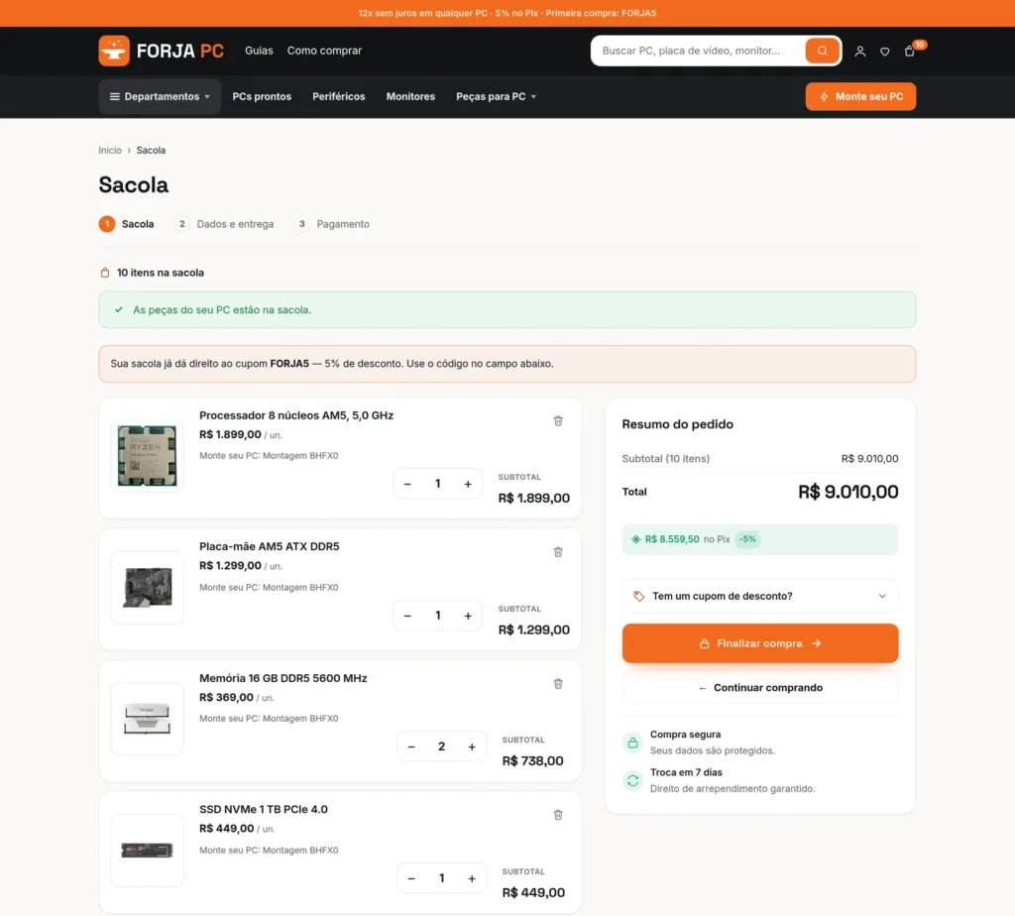Open Processador 8 núcleos AM5, 5,0 GHz title

(x=296, y=415)
